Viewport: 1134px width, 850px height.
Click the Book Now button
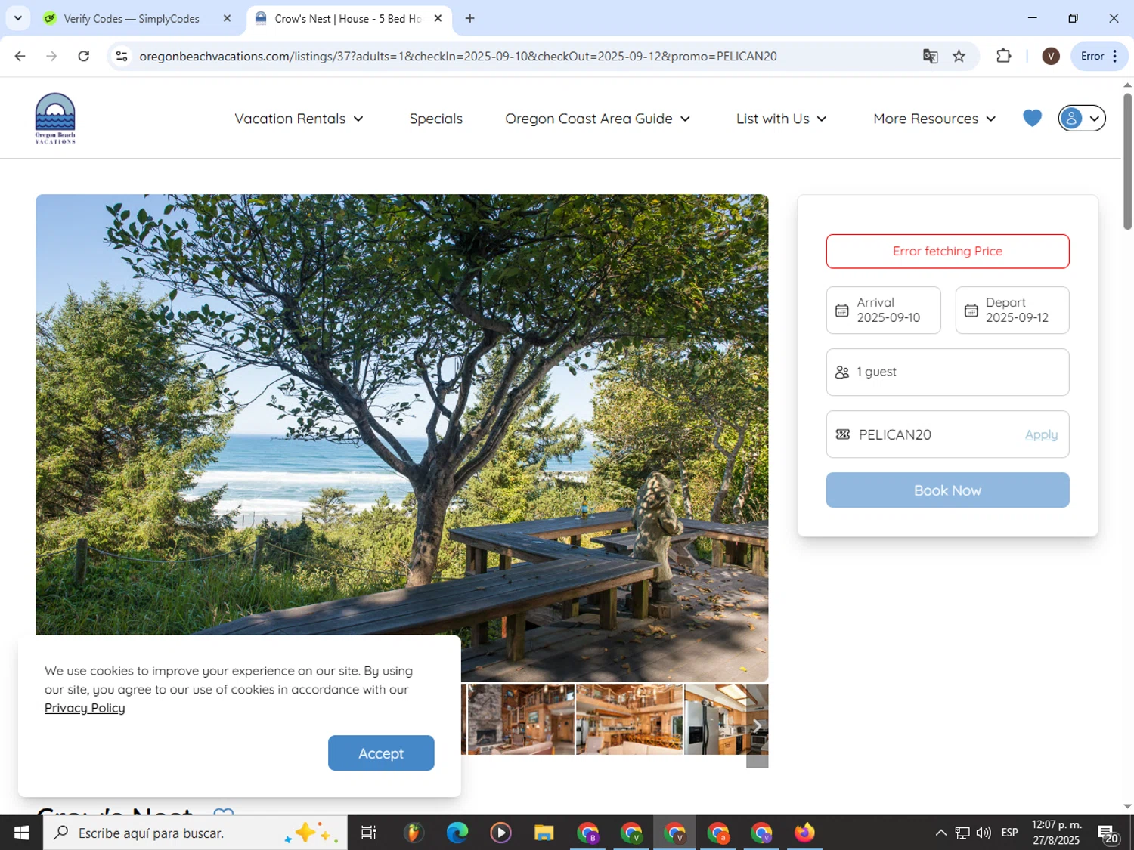pos(947,490)
